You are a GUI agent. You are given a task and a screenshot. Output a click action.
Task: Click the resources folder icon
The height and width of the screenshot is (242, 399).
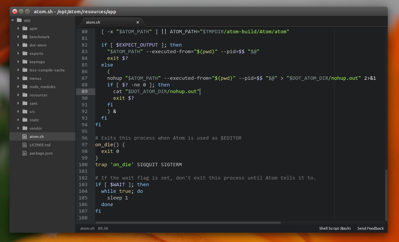click(x=25, y=95)
